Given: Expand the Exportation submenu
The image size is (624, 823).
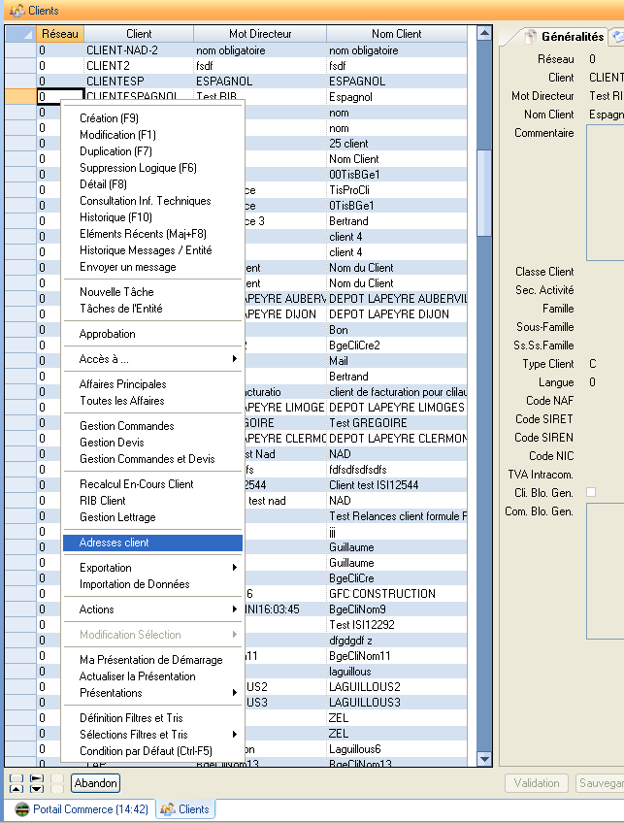Looking at the screenshot, I should [x=152, y=568].
